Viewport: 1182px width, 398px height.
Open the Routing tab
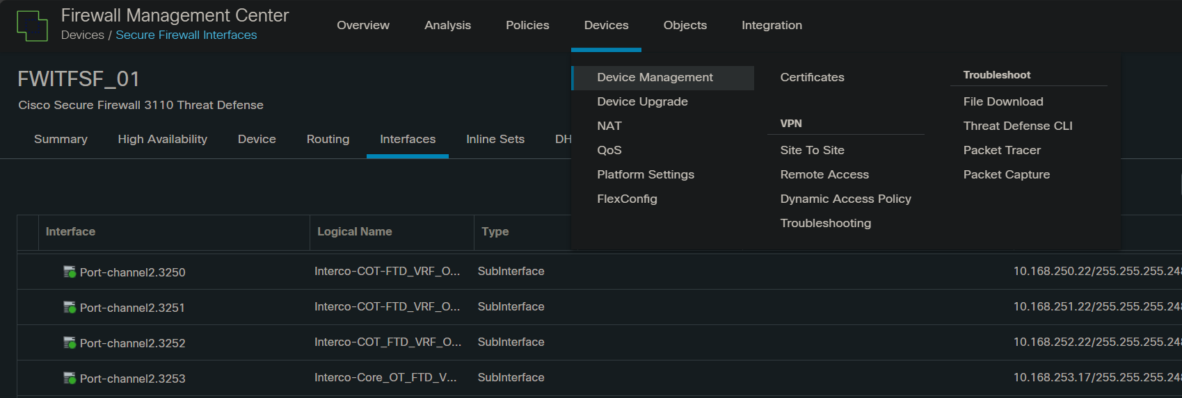328,139
